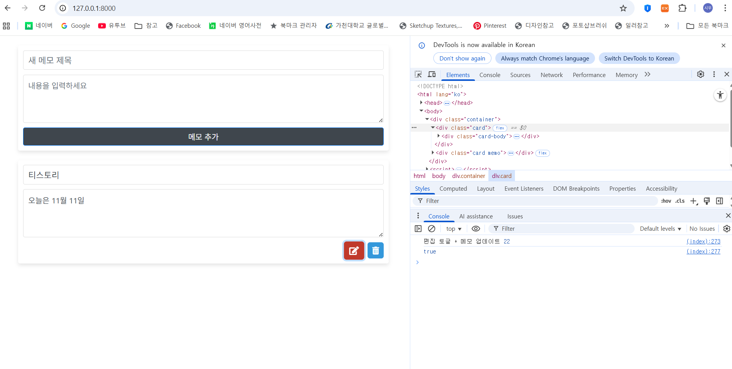The image size is (732, 369).
Task: Open the console drawer three-dot menu
Action: pos(418,216)
